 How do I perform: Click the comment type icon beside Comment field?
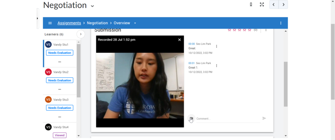point(191,119)
